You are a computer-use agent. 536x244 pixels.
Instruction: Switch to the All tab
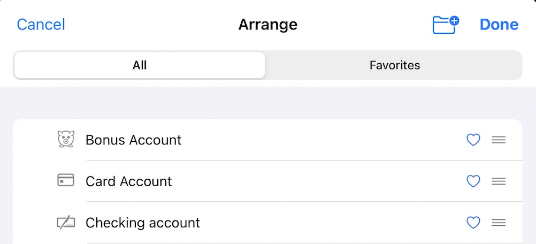pyautogui.click(x=140, y=65)
